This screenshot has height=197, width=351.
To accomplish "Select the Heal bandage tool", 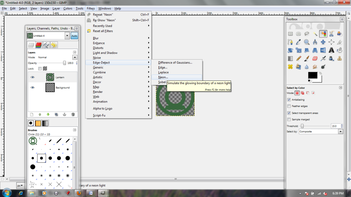I will pos(290,67).
